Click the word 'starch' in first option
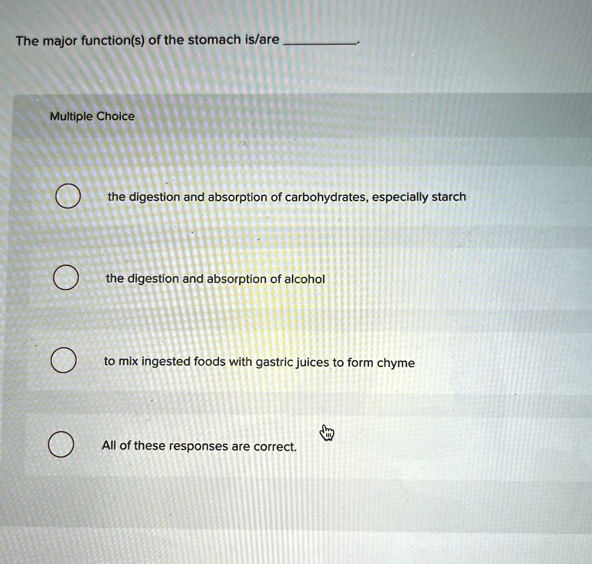 449,197
